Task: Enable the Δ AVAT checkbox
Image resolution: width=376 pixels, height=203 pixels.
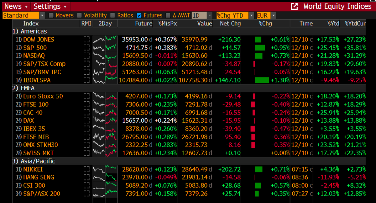Action: pyautogui.click(x=168, y=15)
